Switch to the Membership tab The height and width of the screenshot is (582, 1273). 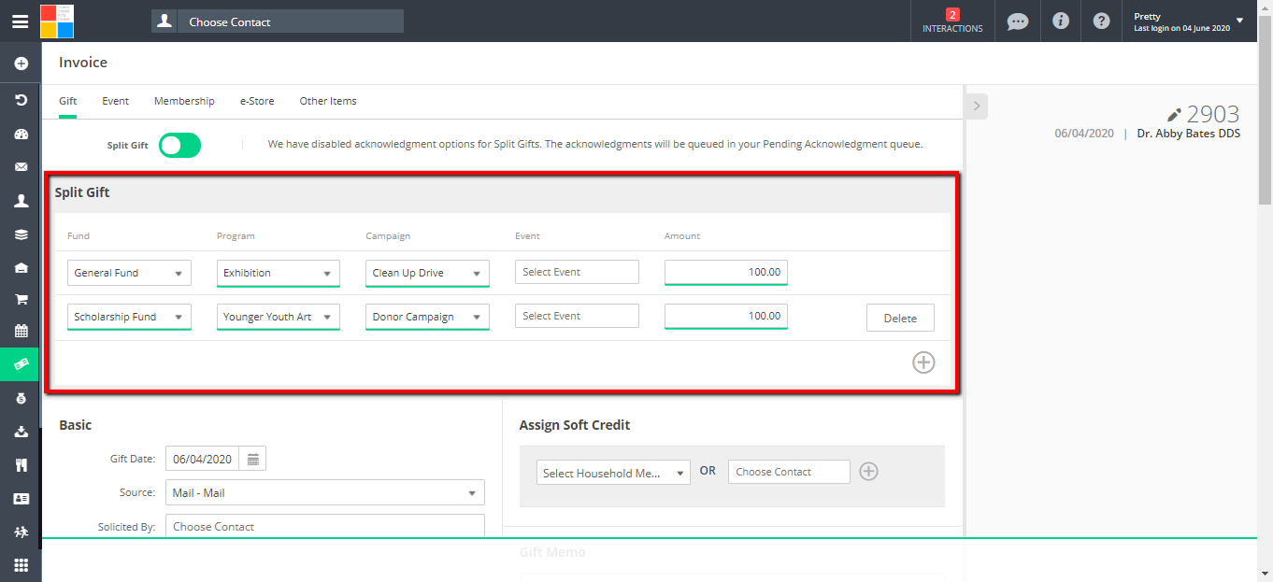tap(184, 101)
